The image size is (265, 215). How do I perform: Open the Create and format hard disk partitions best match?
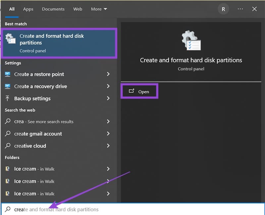tap(59, 43)
